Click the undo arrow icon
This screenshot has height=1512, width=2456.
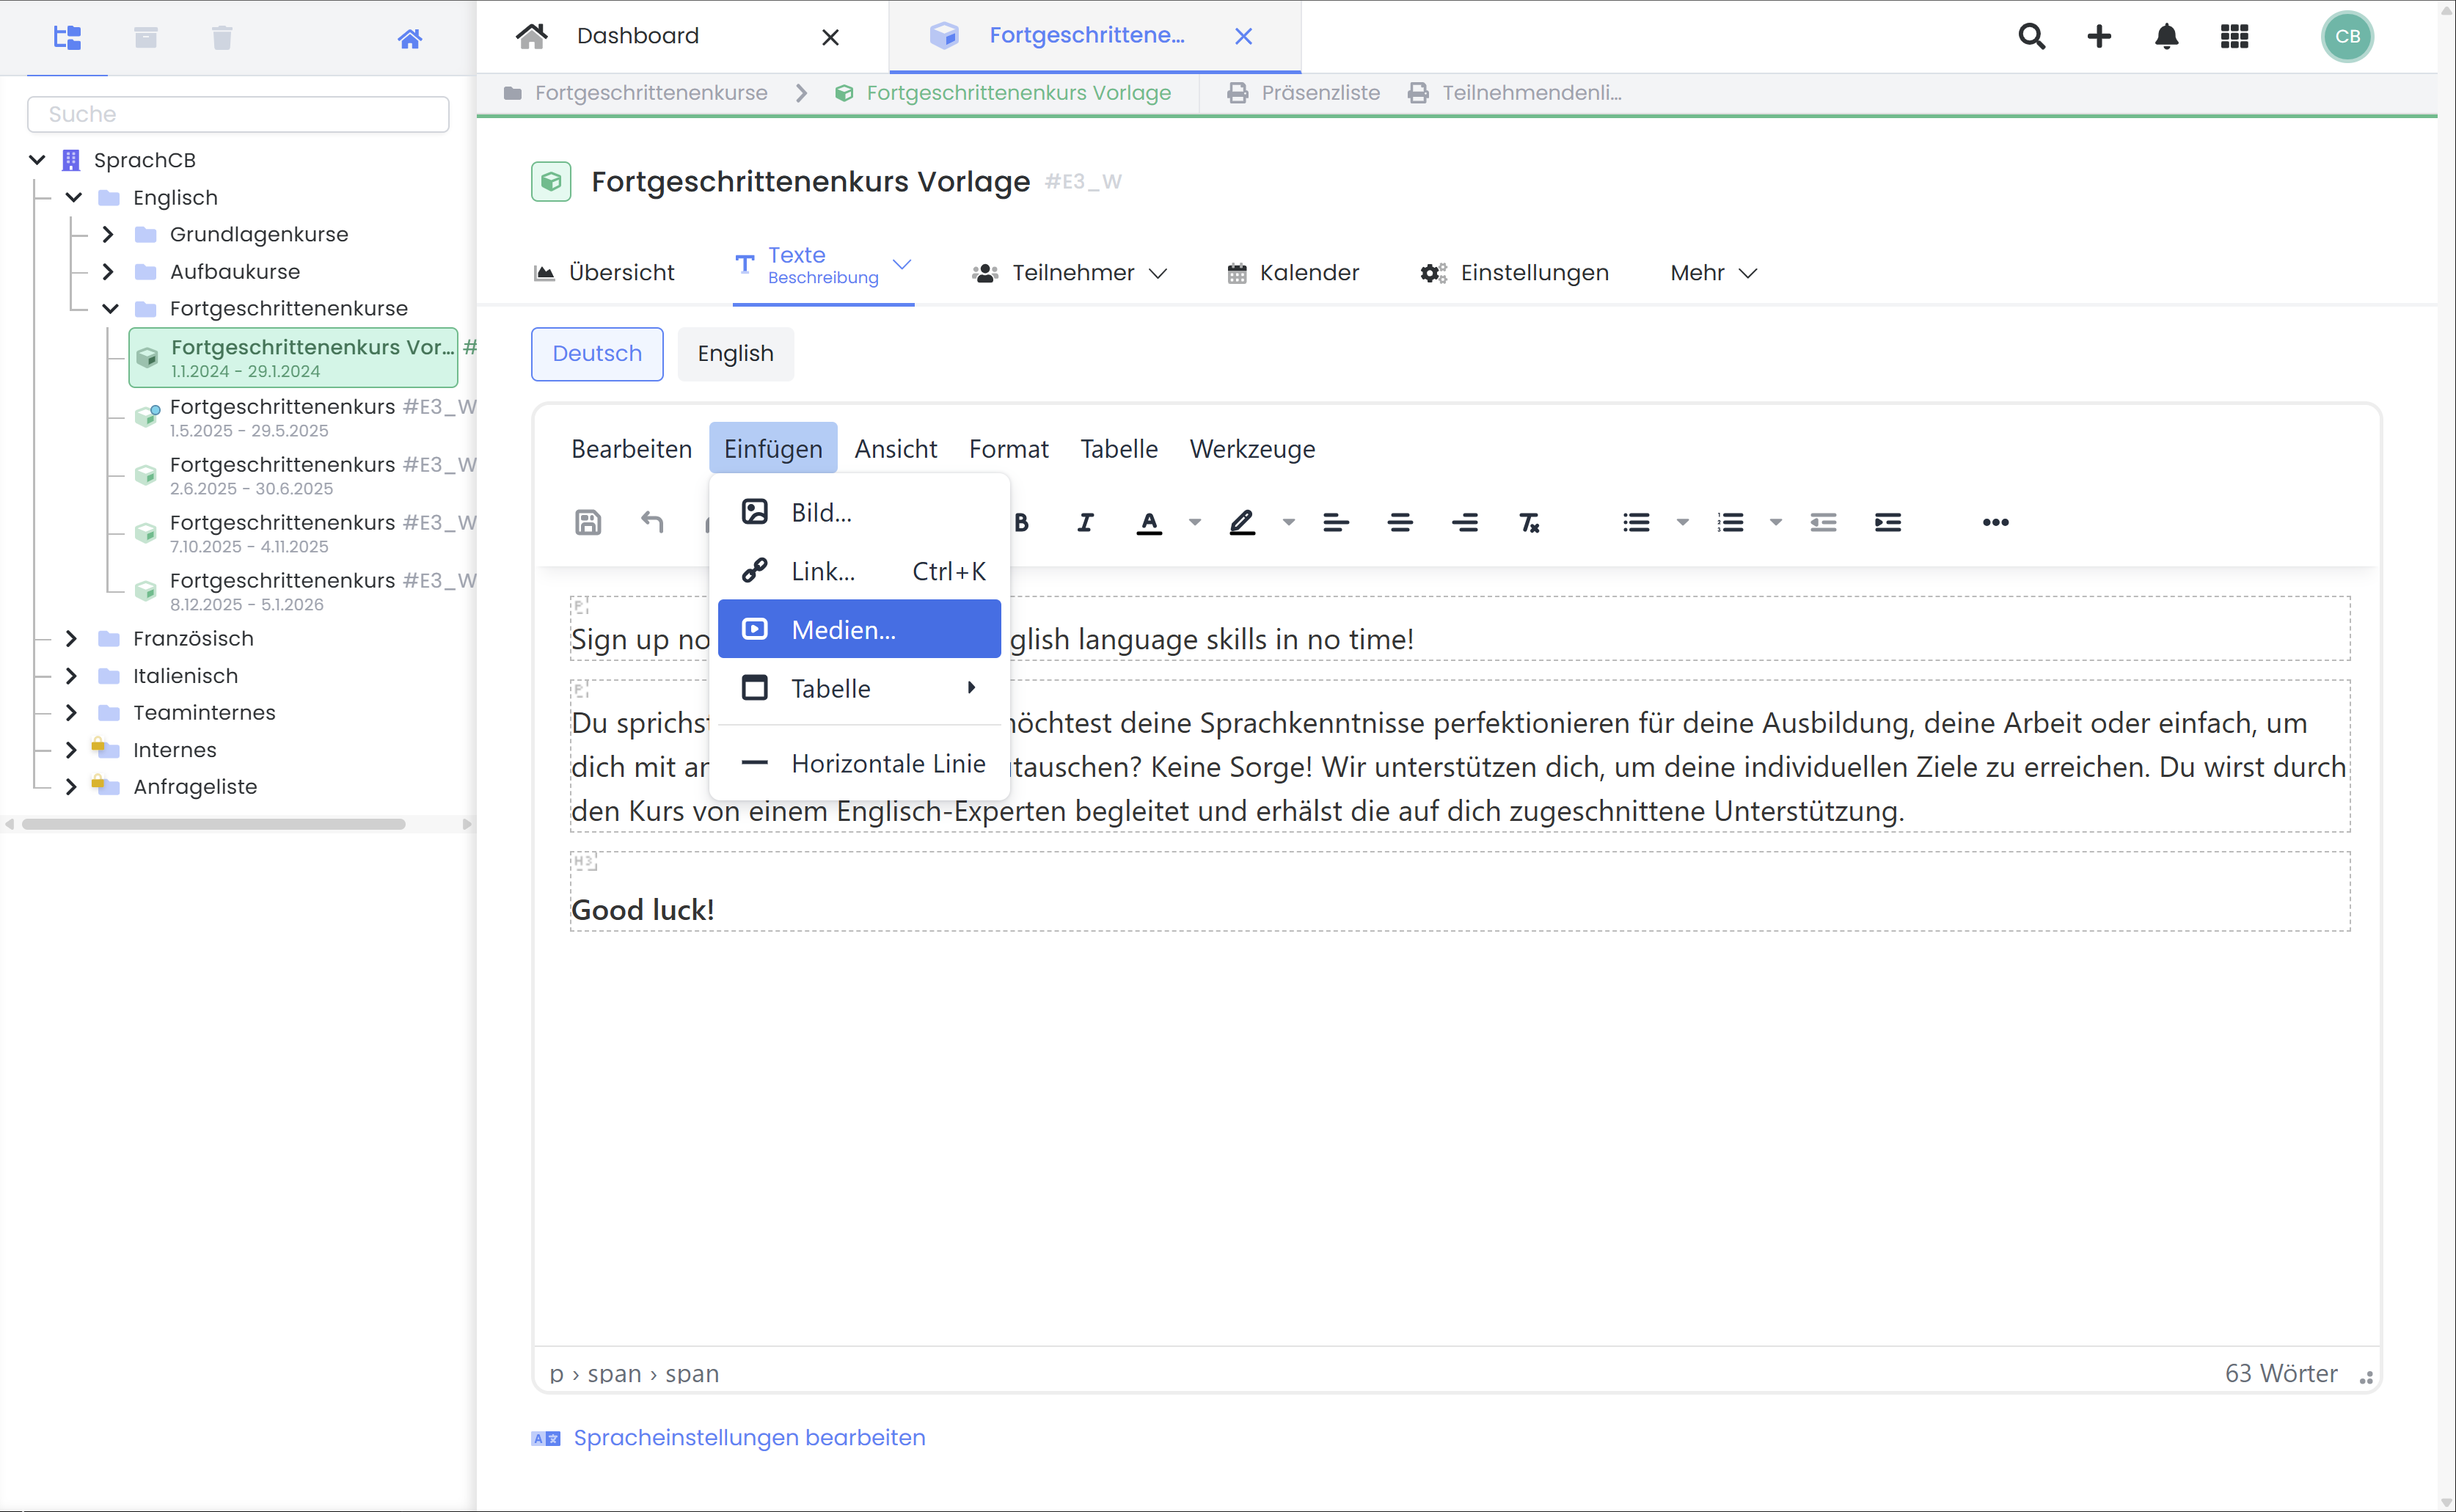pos(652,522)
